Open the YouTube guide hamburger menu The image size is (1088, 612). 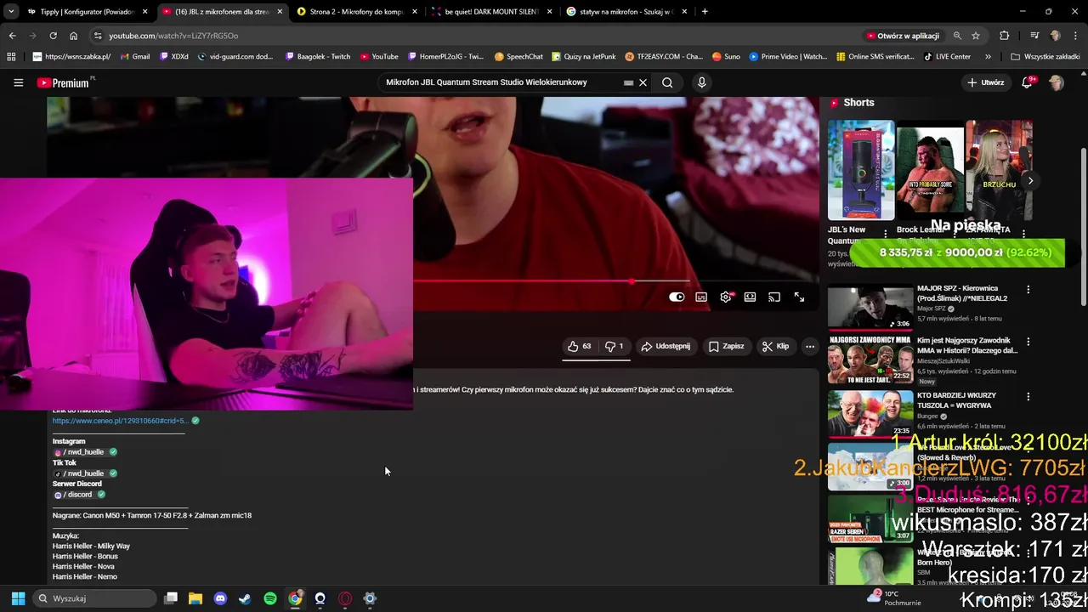18,82
